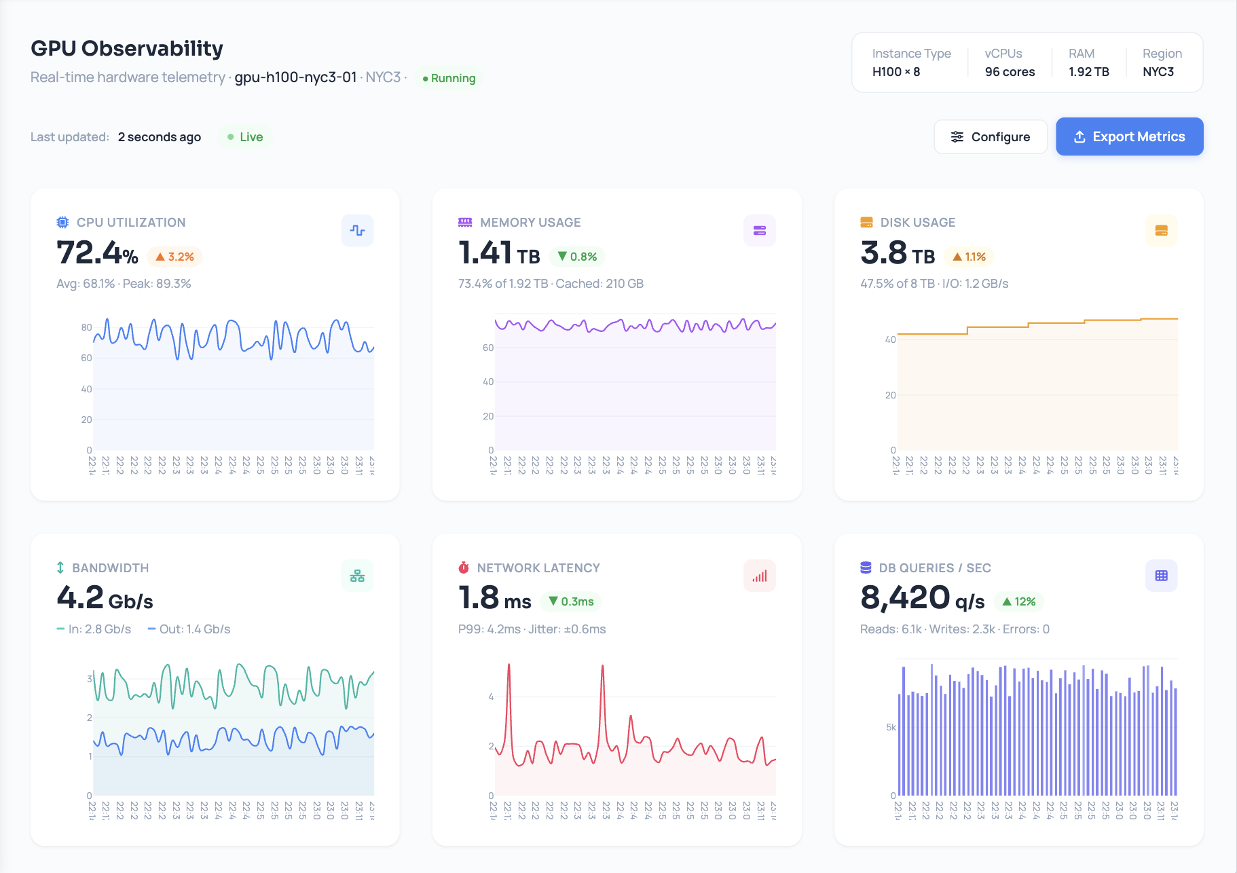Click the tallest spike in latency chart
Image resolution: width=1237 pixels, height=873 pixels.
[x=509, y=666]
